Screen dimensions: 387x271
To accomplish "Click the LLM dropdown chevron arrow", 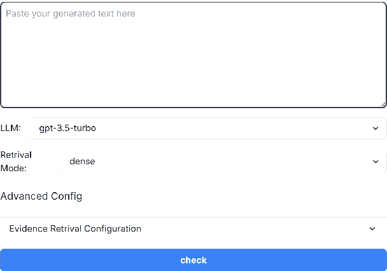I will pos(375,129).
